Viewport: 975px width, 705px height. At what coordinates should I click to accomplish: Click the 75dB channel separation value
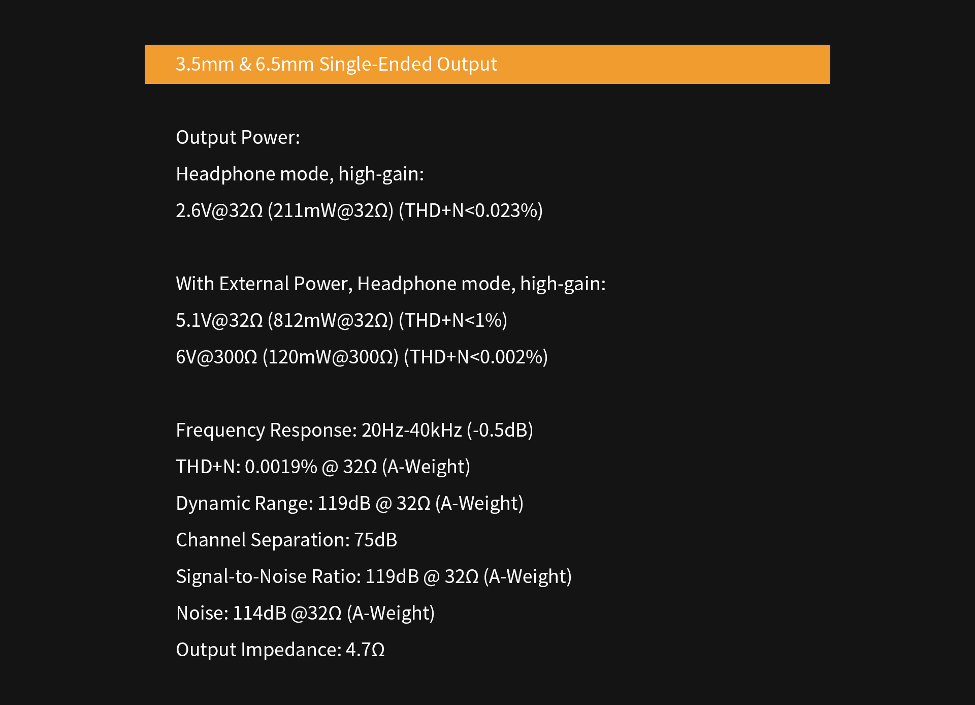coord(376,540)
